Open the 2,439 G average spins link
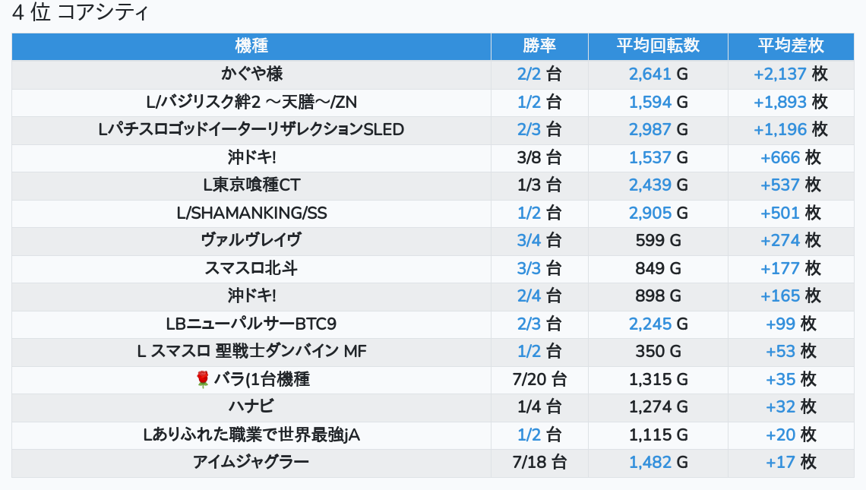The width and height of the screenshot is (866, 490). [650, 185]
